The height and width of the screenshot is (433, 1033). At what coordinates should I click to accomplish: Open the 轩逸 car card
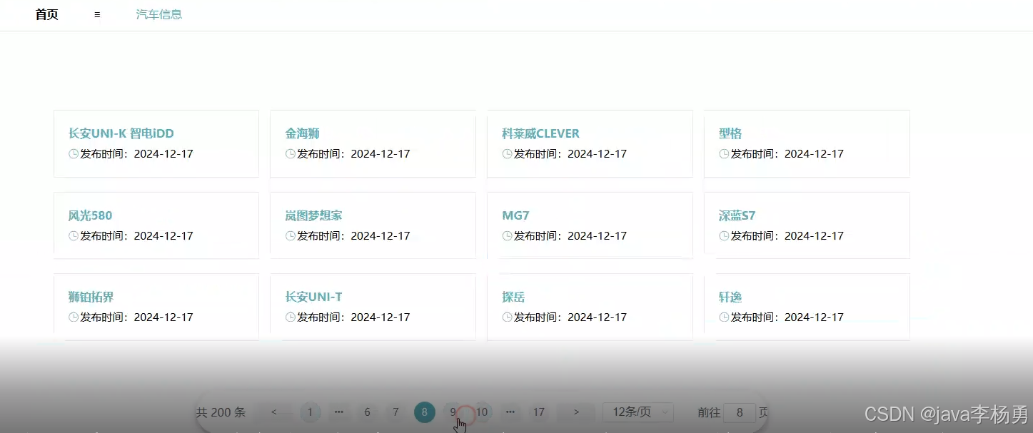pyautogui.click(x=807, y=307)
